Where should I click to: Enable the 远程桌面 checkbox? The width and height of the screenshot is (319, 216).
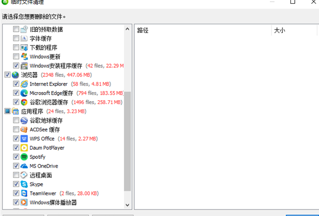point(16,175)
